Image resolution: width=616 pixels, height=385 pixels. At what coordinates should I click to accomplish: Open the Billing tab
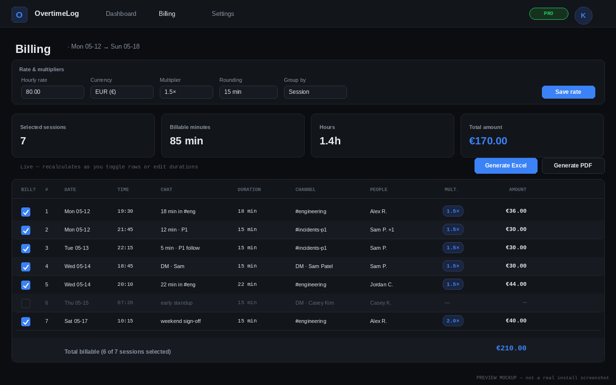point(167,13)
